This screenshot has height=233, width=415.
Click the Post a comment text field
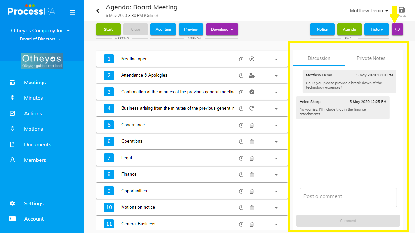348,197
